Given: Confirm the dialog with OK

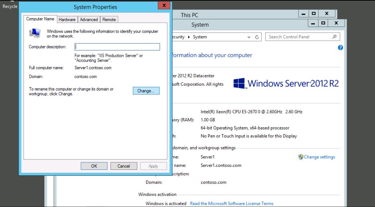Looking at the screenshot, I should click(94, 166).
